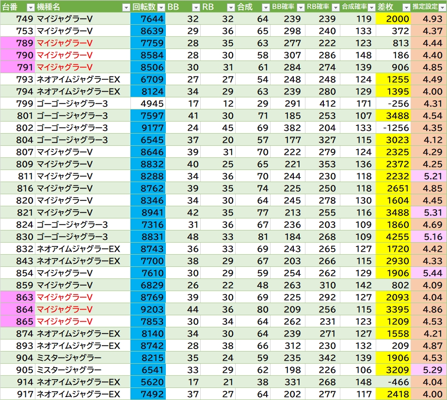Screen dimensions: 447x400
Task: Open filter dropdown for 合成確率 column
Action: click(371, 8)
